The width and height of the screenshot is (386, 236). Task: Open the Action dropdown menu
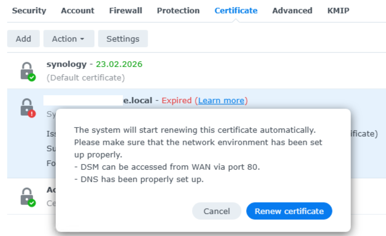tap(68, 39)
